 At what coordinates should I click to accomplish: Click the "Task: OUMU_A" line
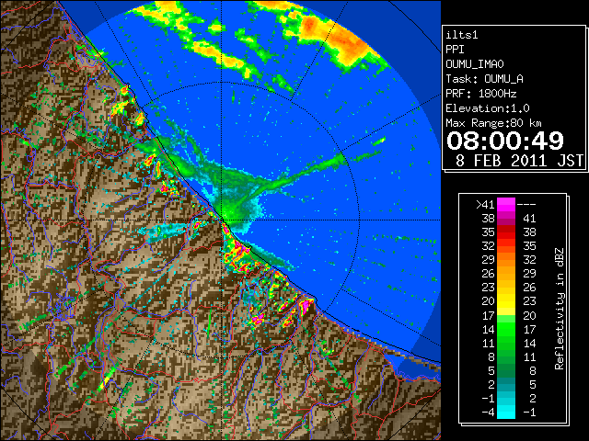click(x=485, y=79)
